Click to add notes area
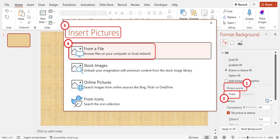The height and width of the screenshot is (139, 280). click(50, 131)
